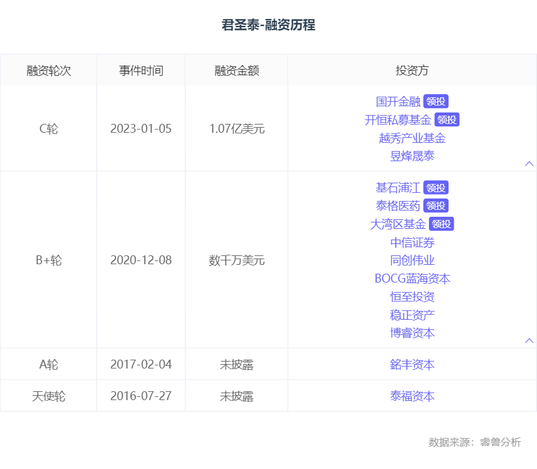Click 未披露 amount in the A轮 row

click(x=237, y=365)
